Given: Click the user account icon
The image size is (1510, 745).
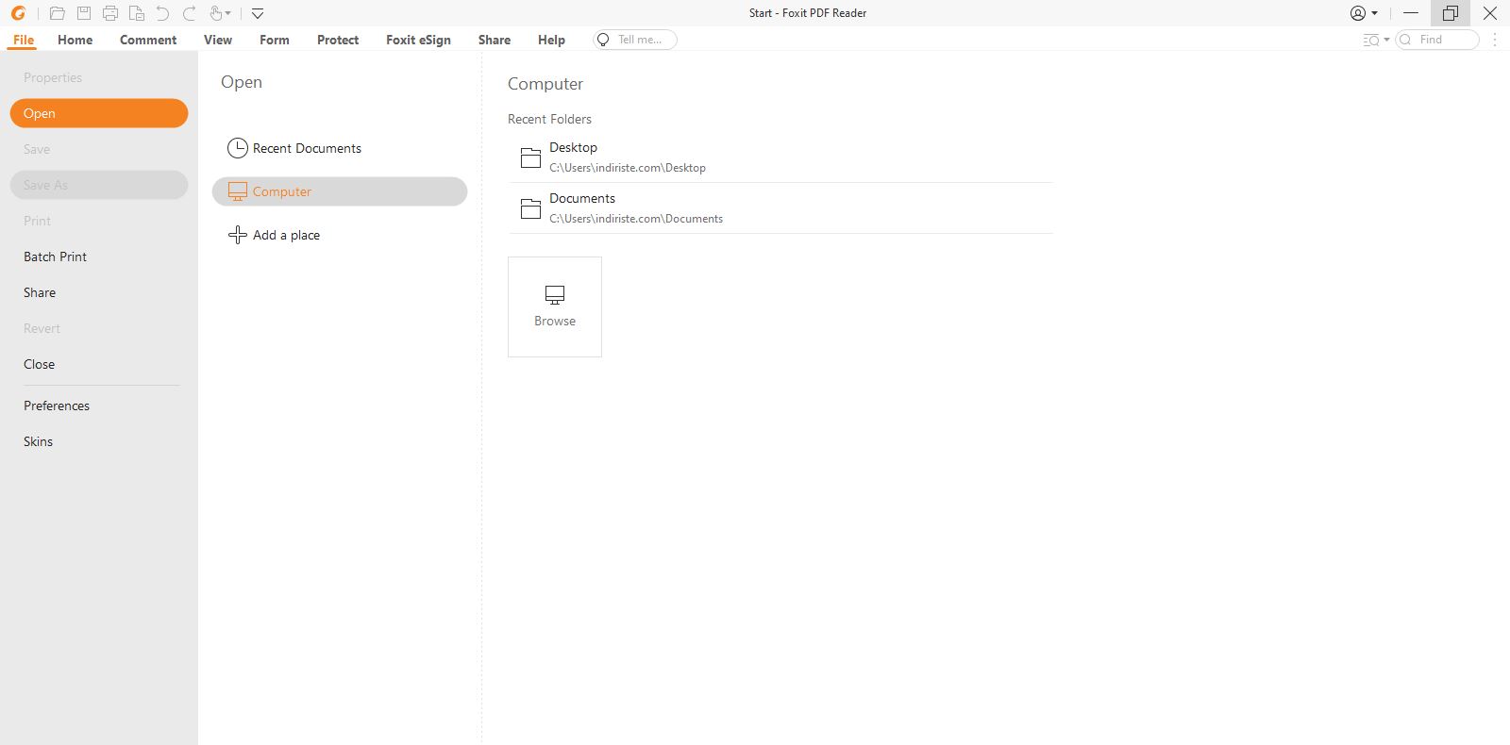Looking at the screenshot, I should pos(1358,13).
